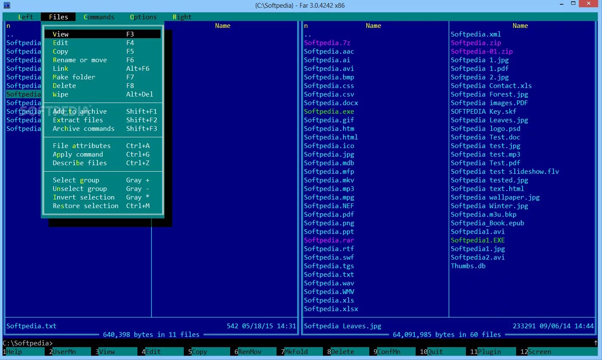602x360 pixels.
Task: Select Make folder entry
Action: (103, 77)
